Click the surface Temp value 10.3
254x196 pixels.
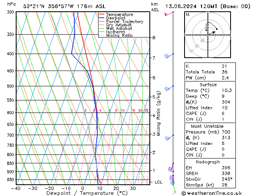click(227, 90)
